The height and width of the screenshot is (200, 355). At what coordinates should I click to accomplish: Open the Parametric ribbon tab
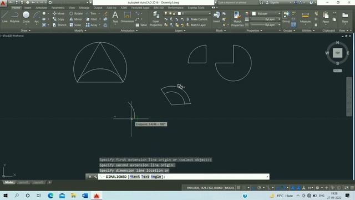(x=58, y=8)
